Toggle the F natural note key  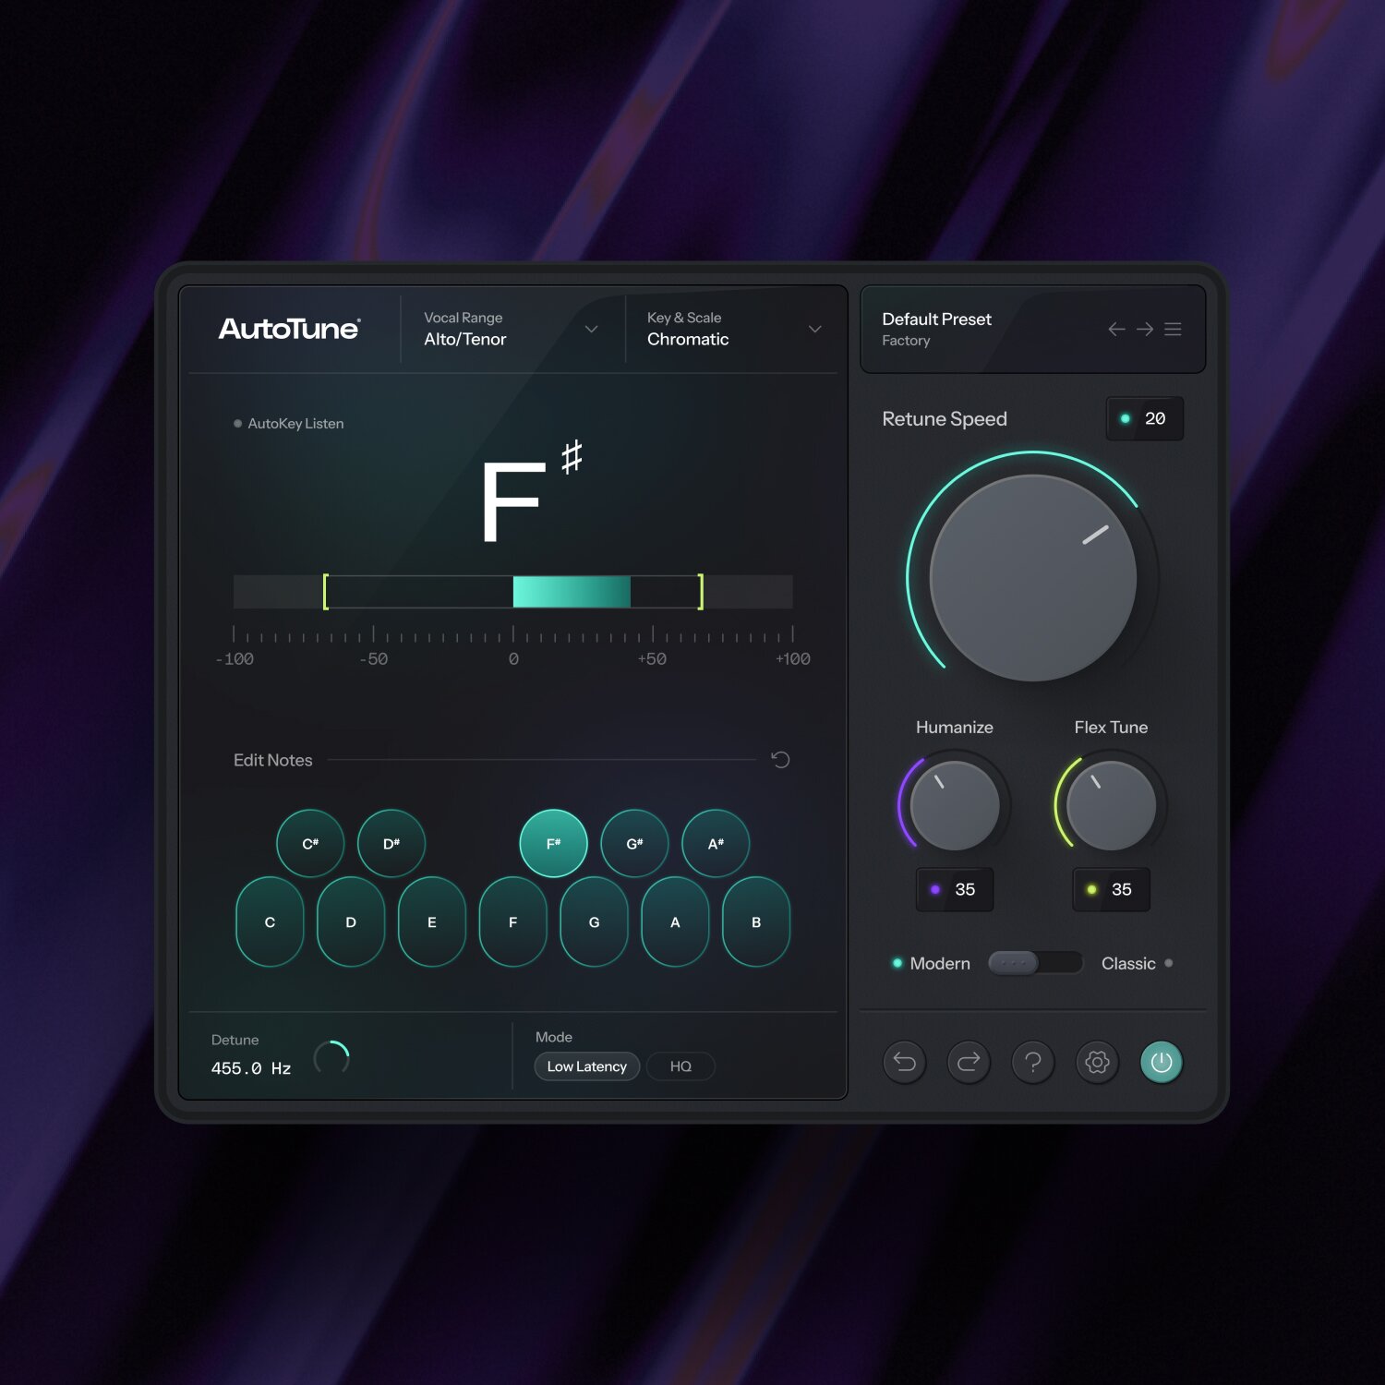pyautogui.click(x=513, y=921)
